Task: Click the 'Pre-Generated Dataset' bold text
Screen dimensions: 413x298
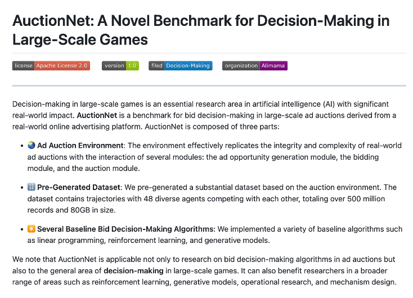Action: pos(79,187)
